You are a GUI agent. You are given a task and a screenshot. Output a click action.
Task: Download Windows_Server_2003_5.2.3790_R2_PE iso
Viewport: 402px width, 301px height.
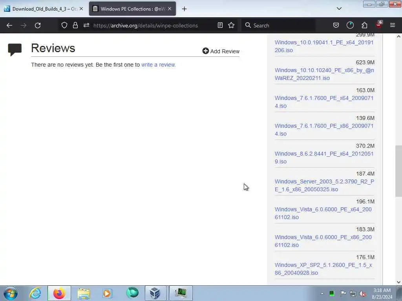(x=324, y=185)
